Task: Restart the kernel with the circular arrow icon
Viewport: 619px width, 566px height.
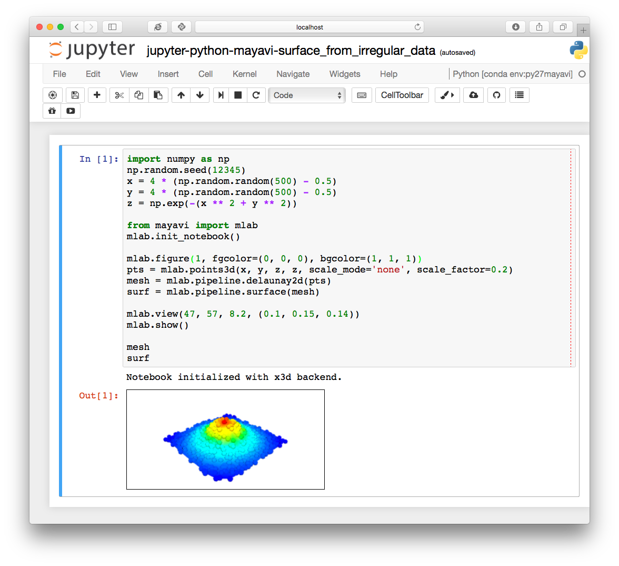Action: (x=256, y=95)
